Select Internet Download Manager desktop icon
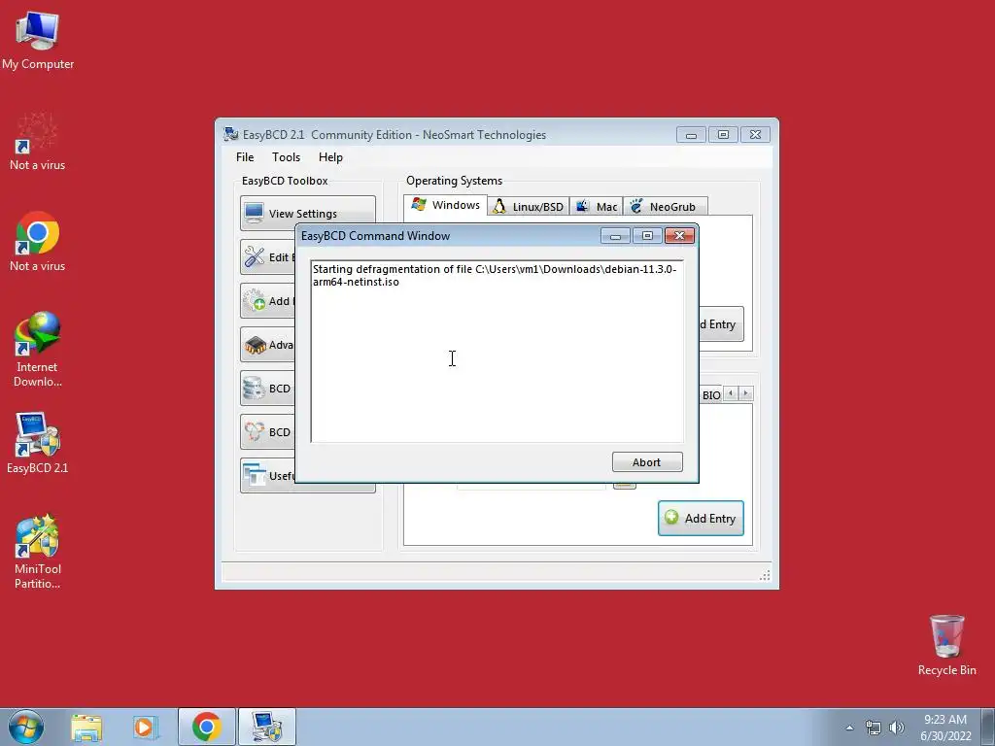This screenshot has width=995, height=746. [38, 349]
